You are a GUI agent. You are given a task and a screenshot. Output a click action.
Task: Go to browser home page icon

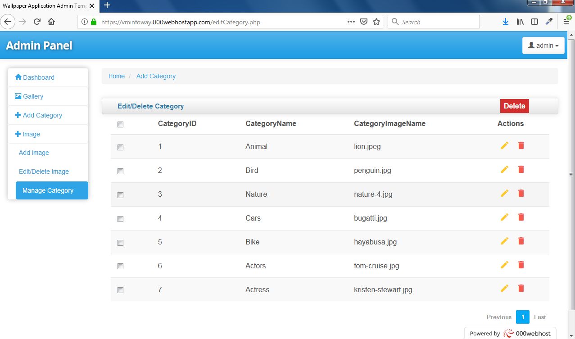51,22
